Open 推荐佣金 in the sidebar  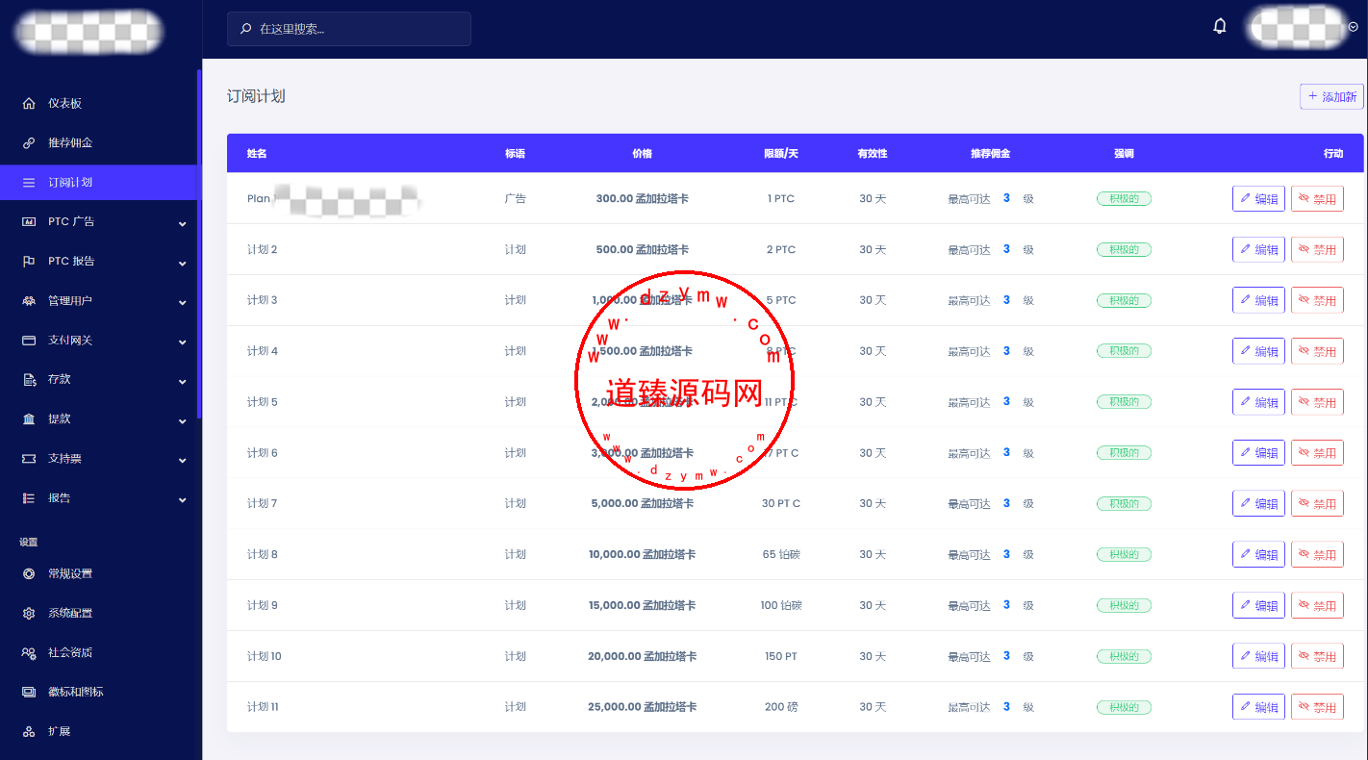coord(98,142)
